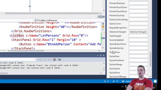Click the StylusDown event field
161x90 pixels.
[138, 52]
